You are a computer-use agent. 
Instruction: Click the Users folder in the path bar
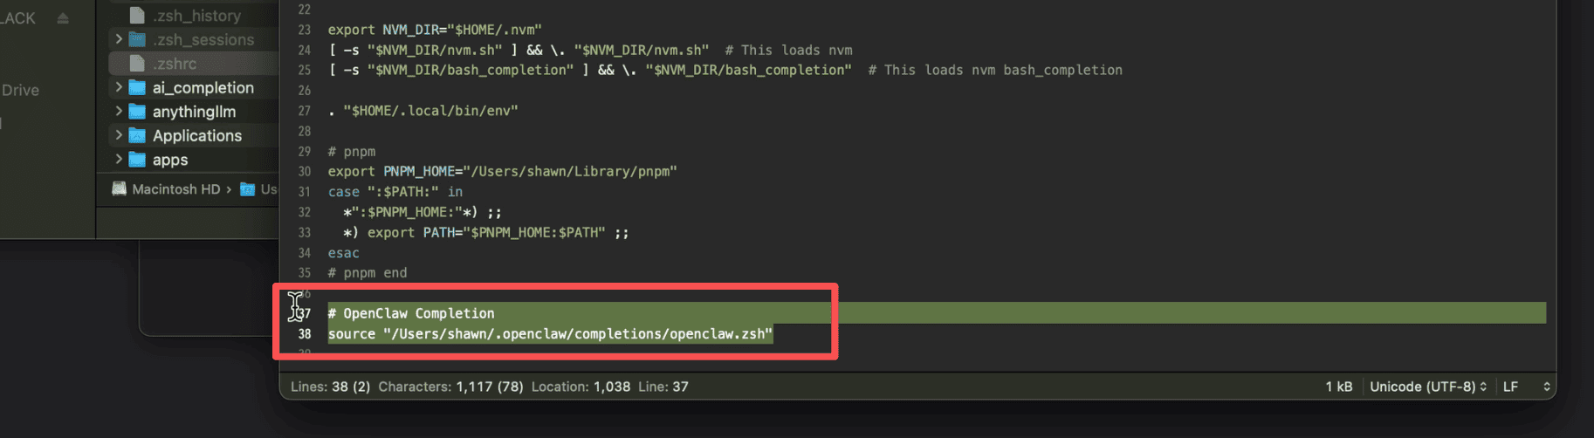(x=259, y=189)
